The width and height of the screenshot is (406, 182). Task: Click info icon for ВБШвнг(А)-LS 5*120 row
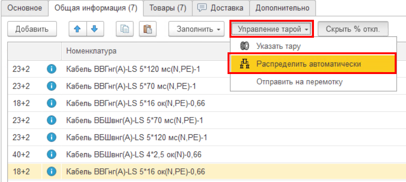(51, 137)
